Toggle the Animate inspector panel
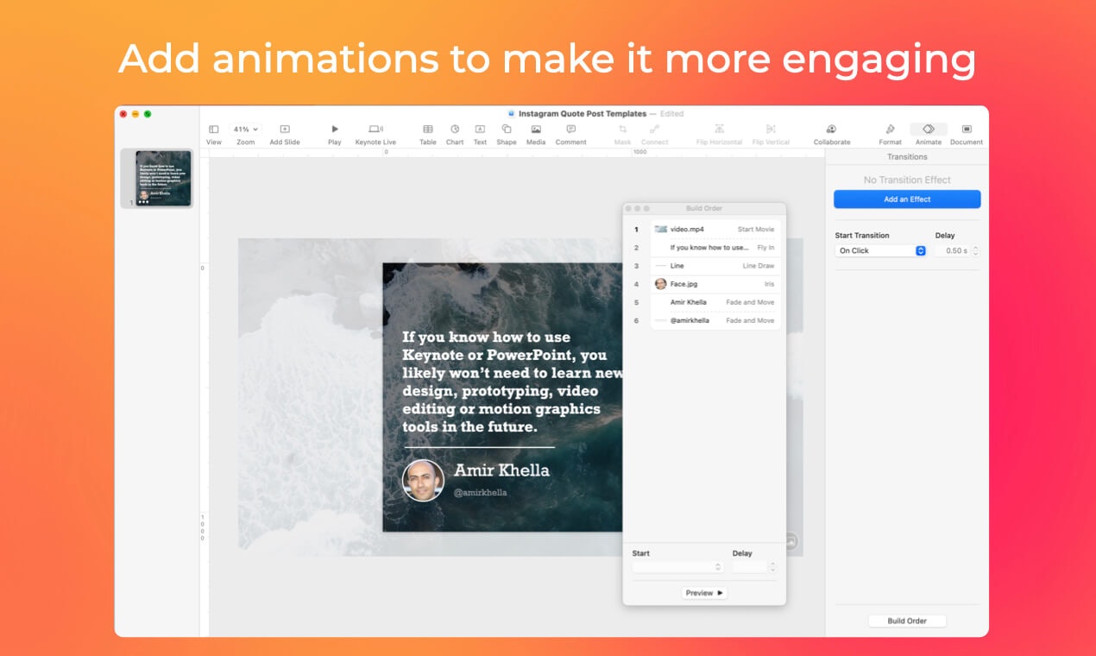The height and width of the screenshot is (656, 1096). click(928, 129)
